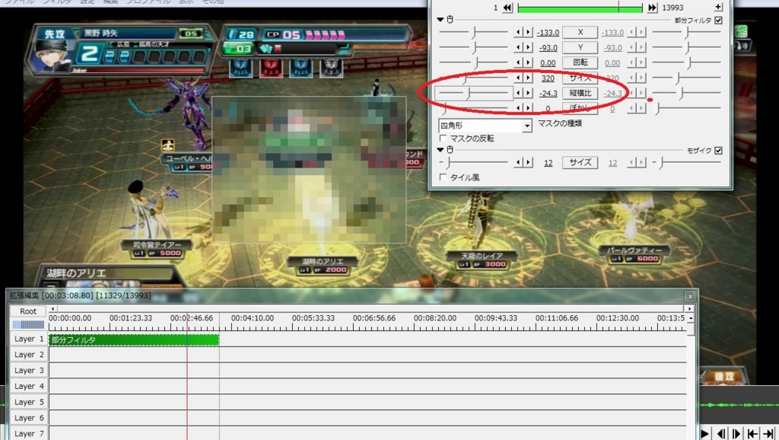Click the left X position slider
The image size is (779, 440).
[x=474, y=32]
